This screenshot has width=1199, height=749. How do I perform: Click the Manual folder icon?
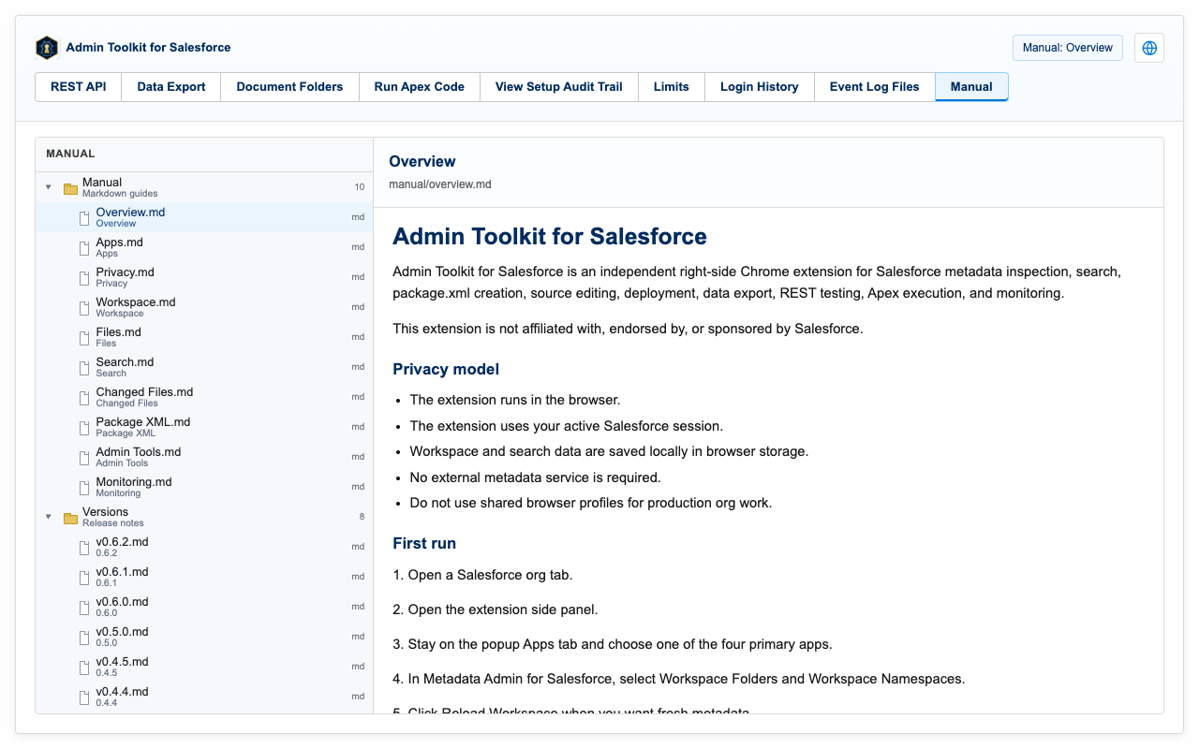(70, 188)
